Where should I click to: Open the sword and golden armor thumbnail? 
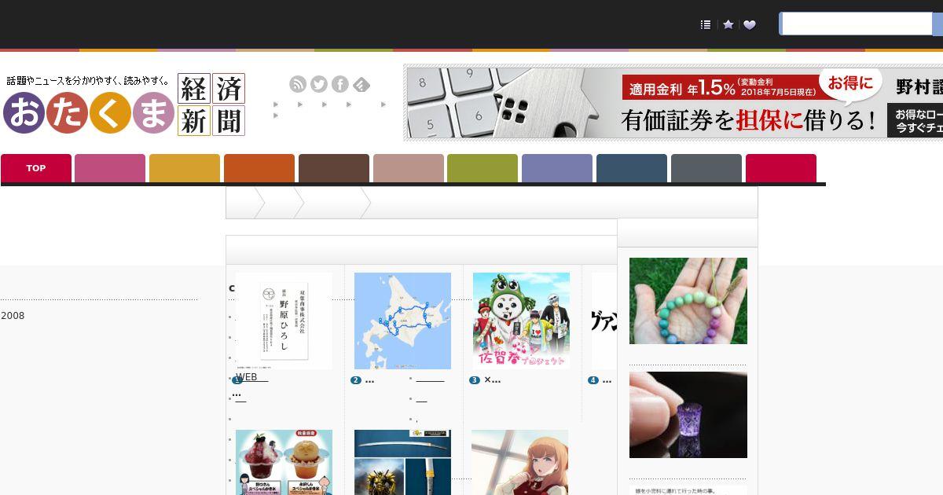(x=402, y=462)
